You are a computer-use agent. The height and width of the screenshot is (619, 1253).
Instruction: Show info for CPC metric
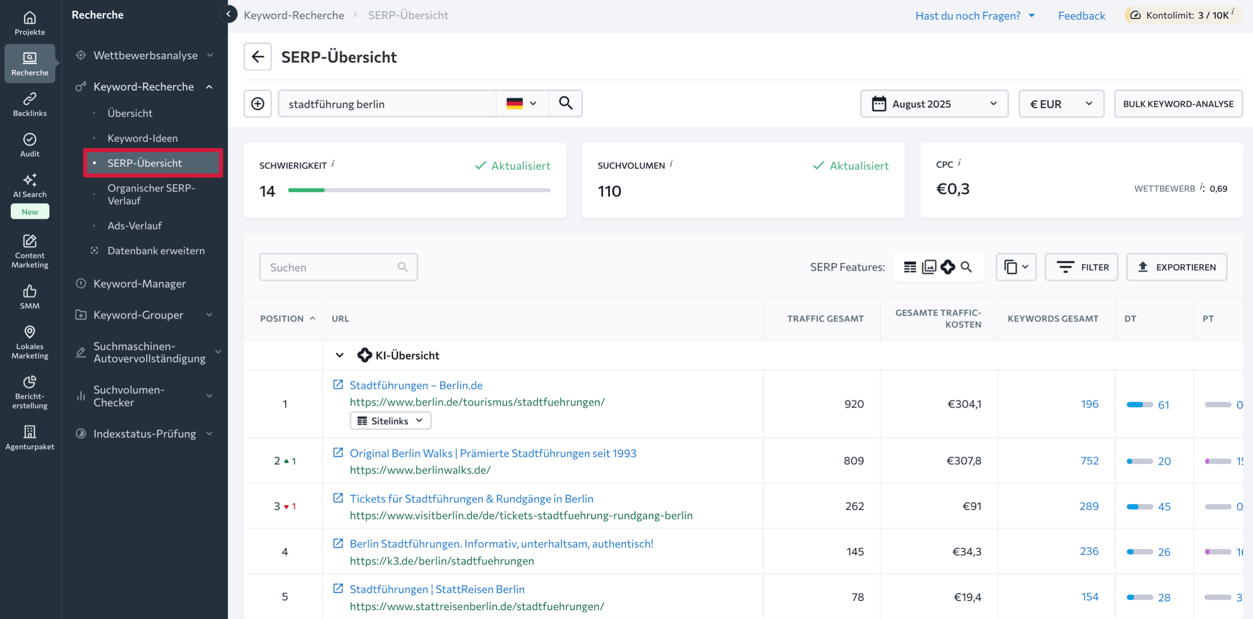click(x=959, y=163)
